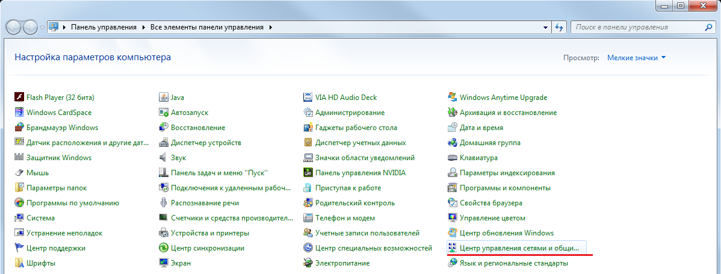Click the VIA HD Audio Deck icon
The image size is (721, 274).
(x=308, y=98)
